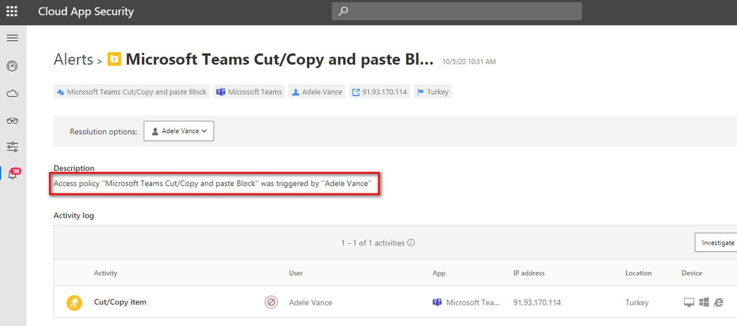The height and width of the screenshot is (326, 737).
Task: Click the red blocked icon in activity row
Action: coord(271,302)
